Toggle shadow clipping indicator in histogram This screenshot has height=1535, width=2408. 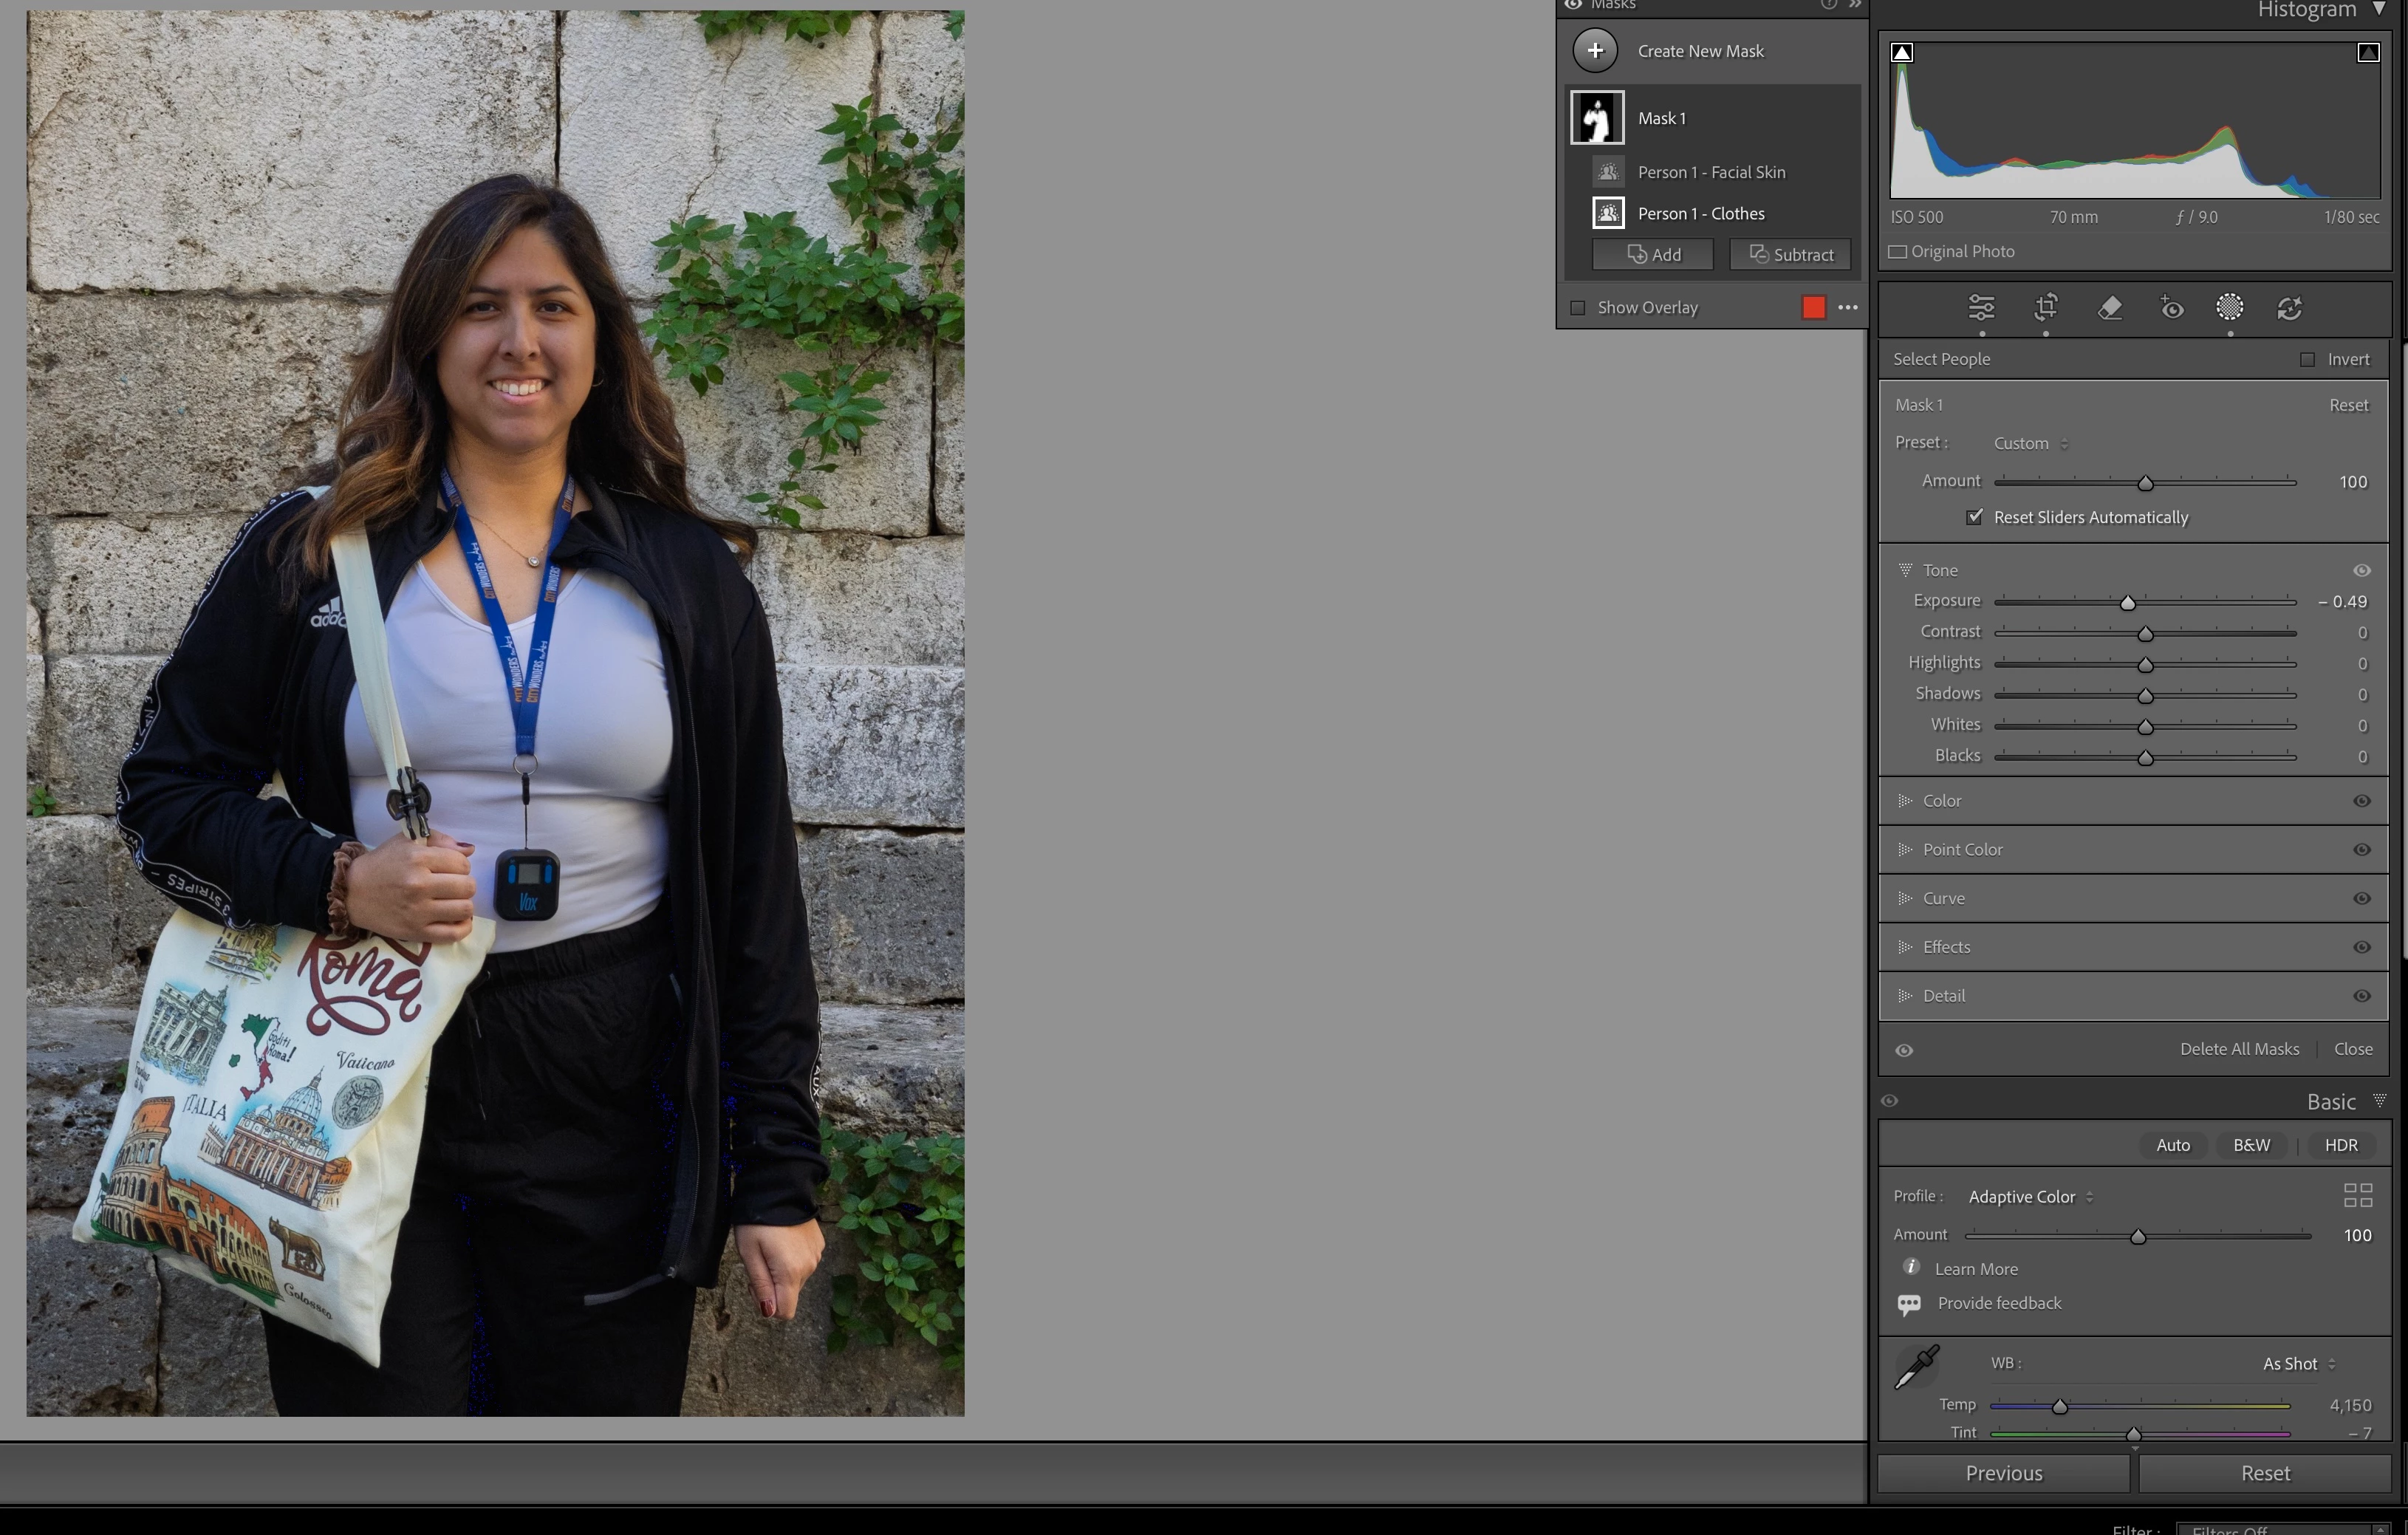(x=1902, y=52)
